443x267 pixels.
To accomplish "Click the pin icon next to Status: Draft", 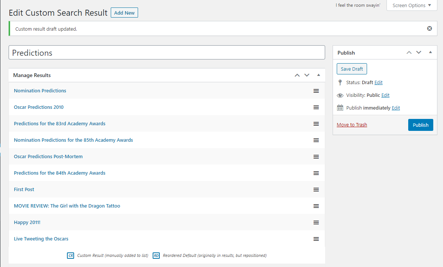I will (x=340, y=82).
